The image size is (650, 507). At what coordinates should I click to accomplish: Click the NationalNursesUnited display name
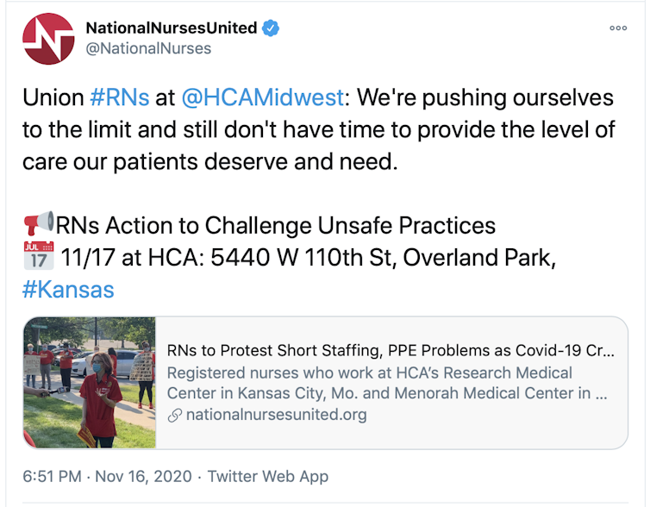pyautogui.click(x=171, y=28)
